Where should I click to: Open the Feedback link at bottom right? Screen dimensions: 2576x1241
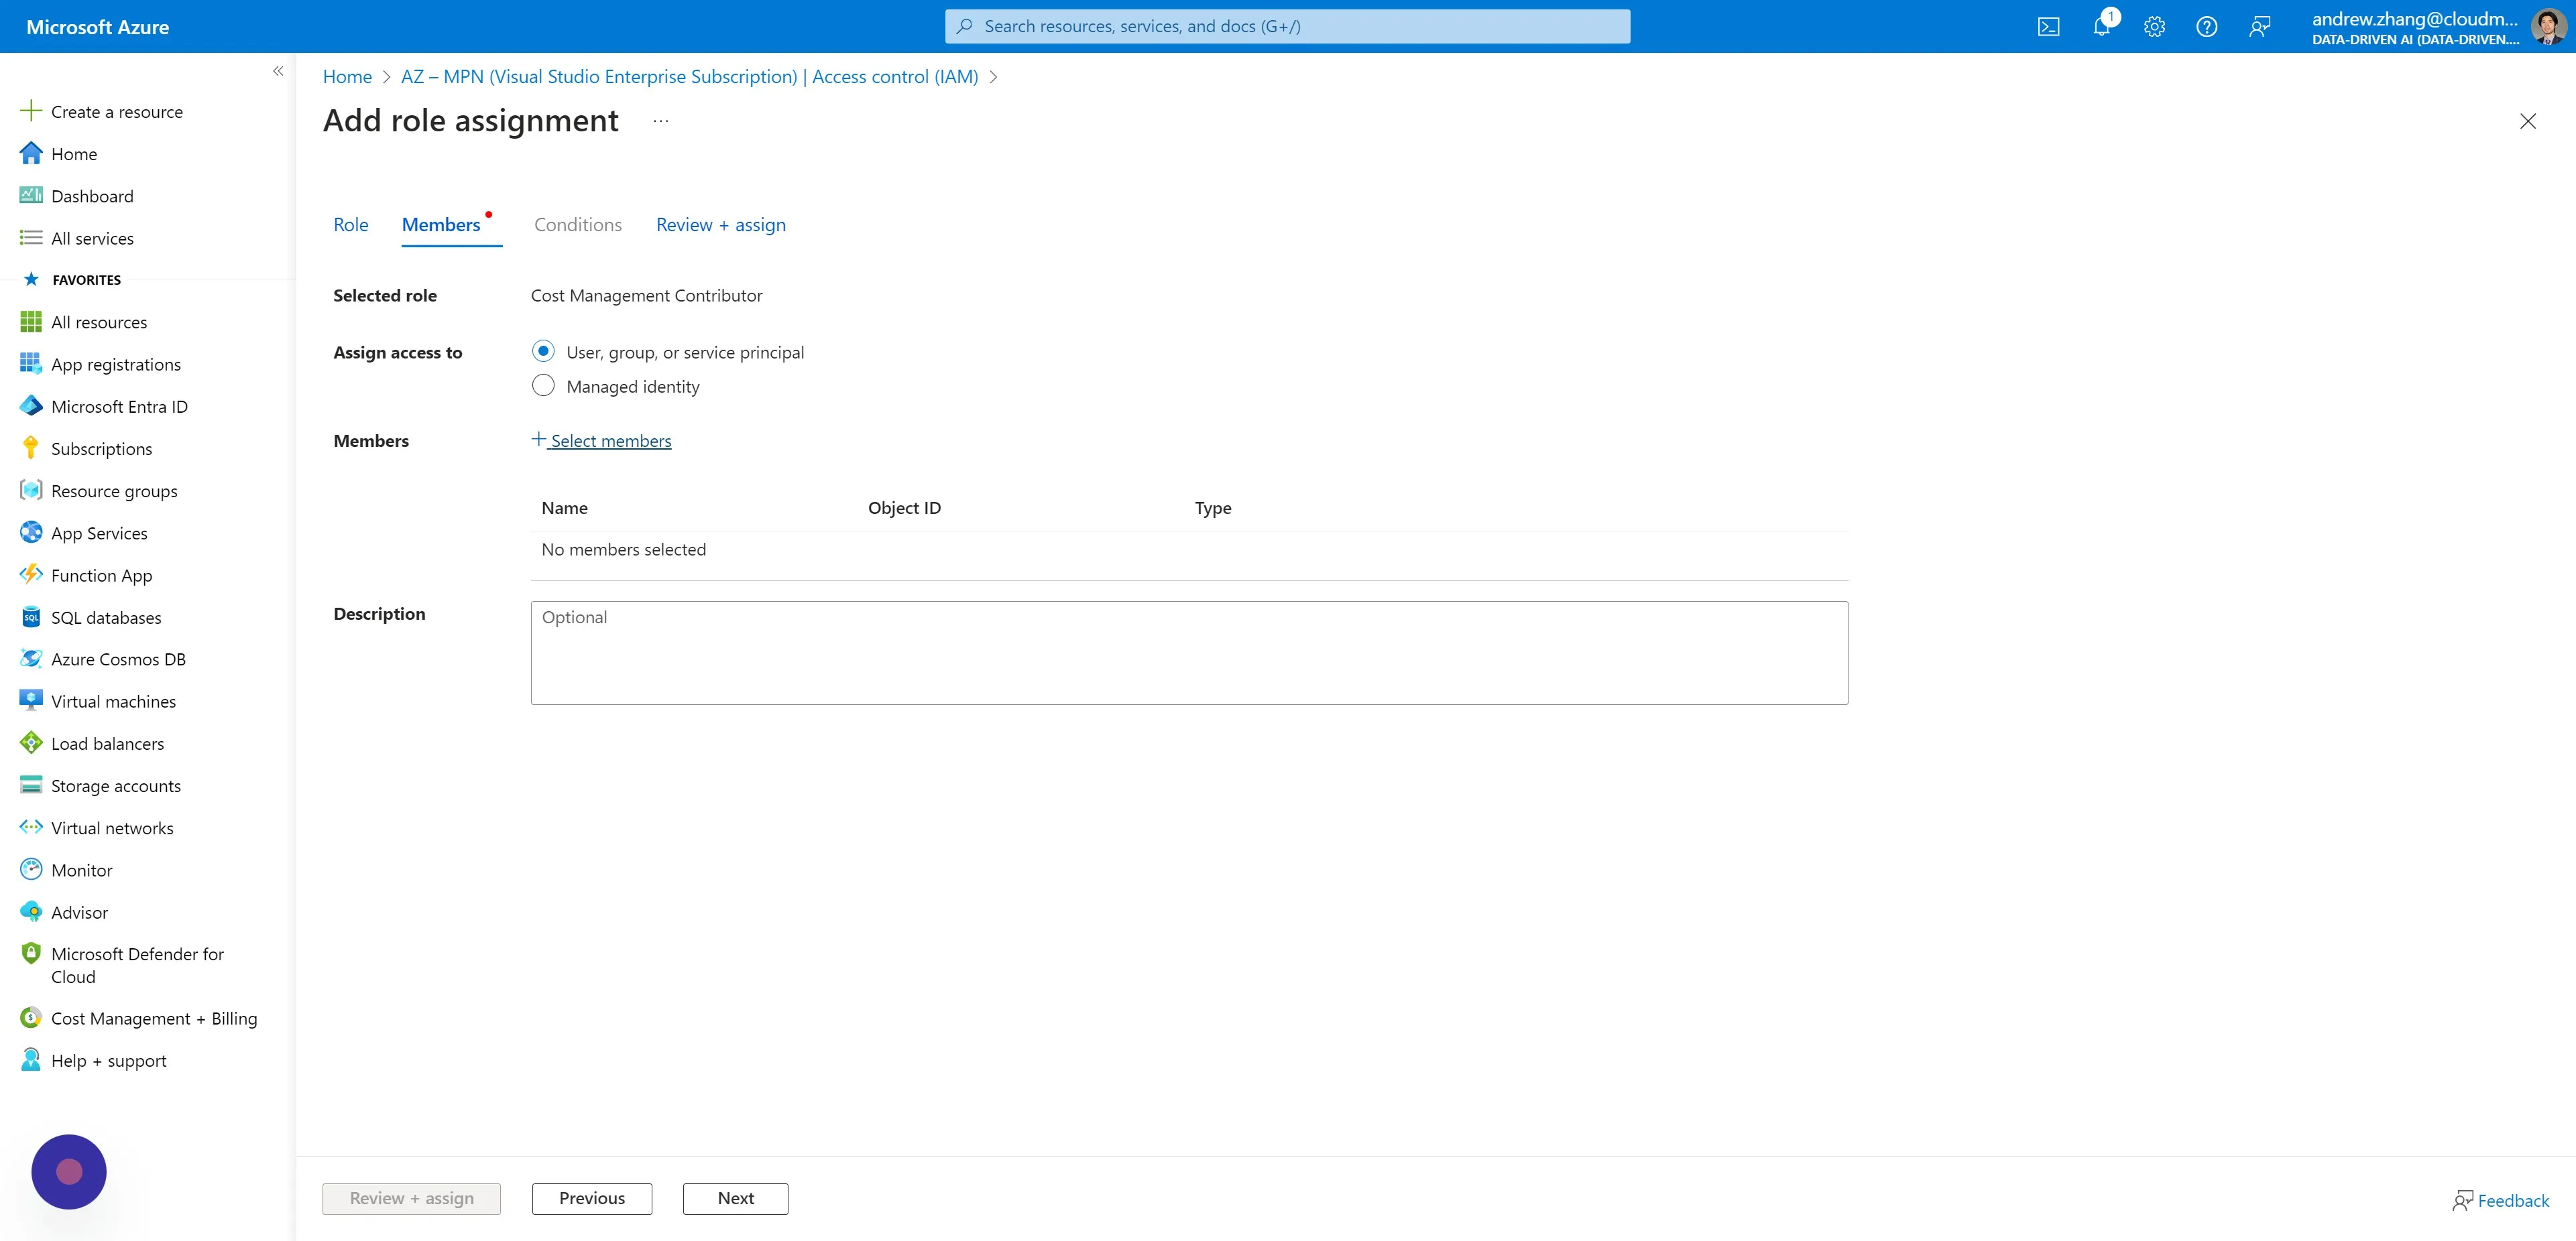[x=2501, y=1200]
